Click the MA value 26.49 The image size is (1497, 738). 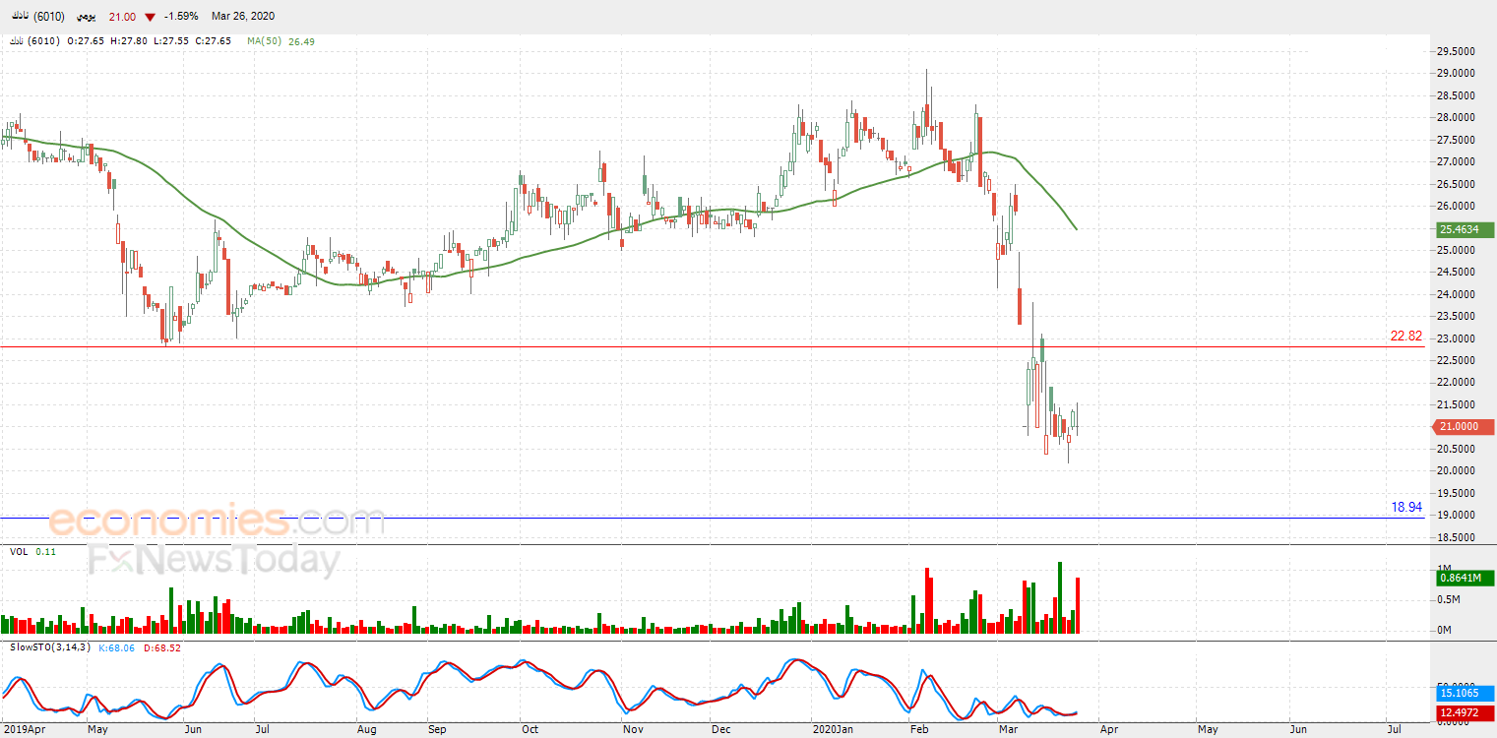[x=301, y=41]
